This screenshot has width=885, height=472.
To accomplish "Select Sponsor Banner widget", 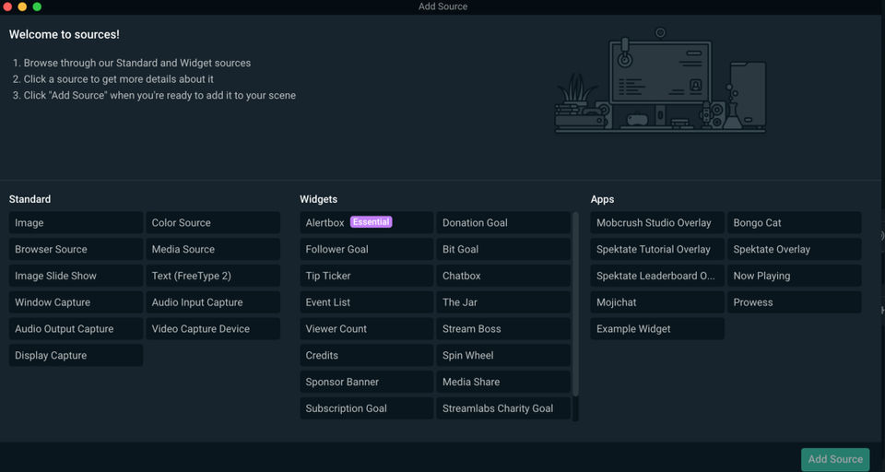I will (366, 382).
